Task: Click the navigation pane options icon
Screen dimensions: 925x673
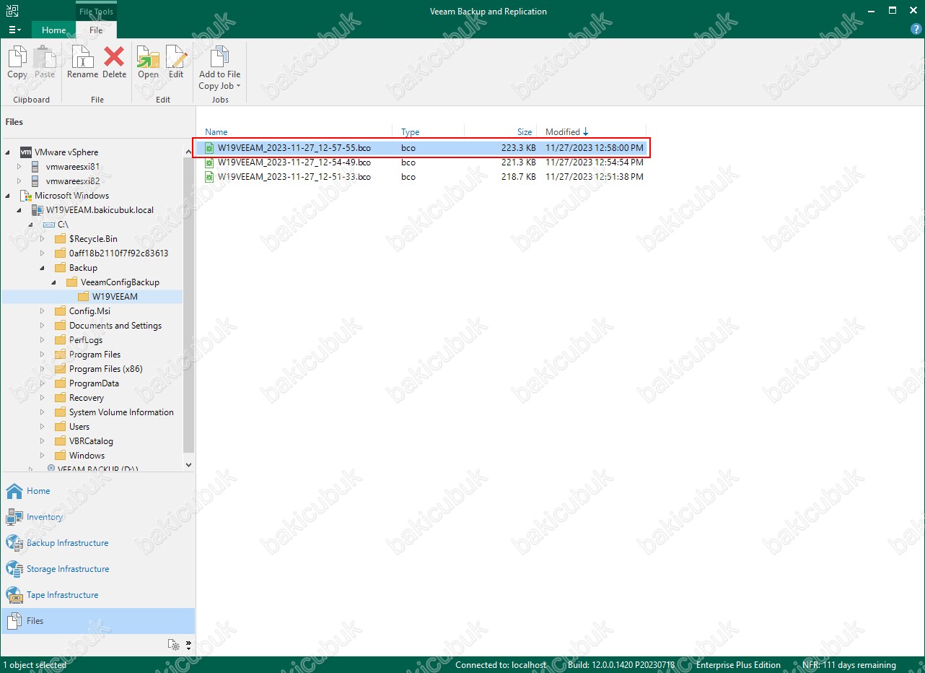Action: pyautogui.click(x=174, y=645)
